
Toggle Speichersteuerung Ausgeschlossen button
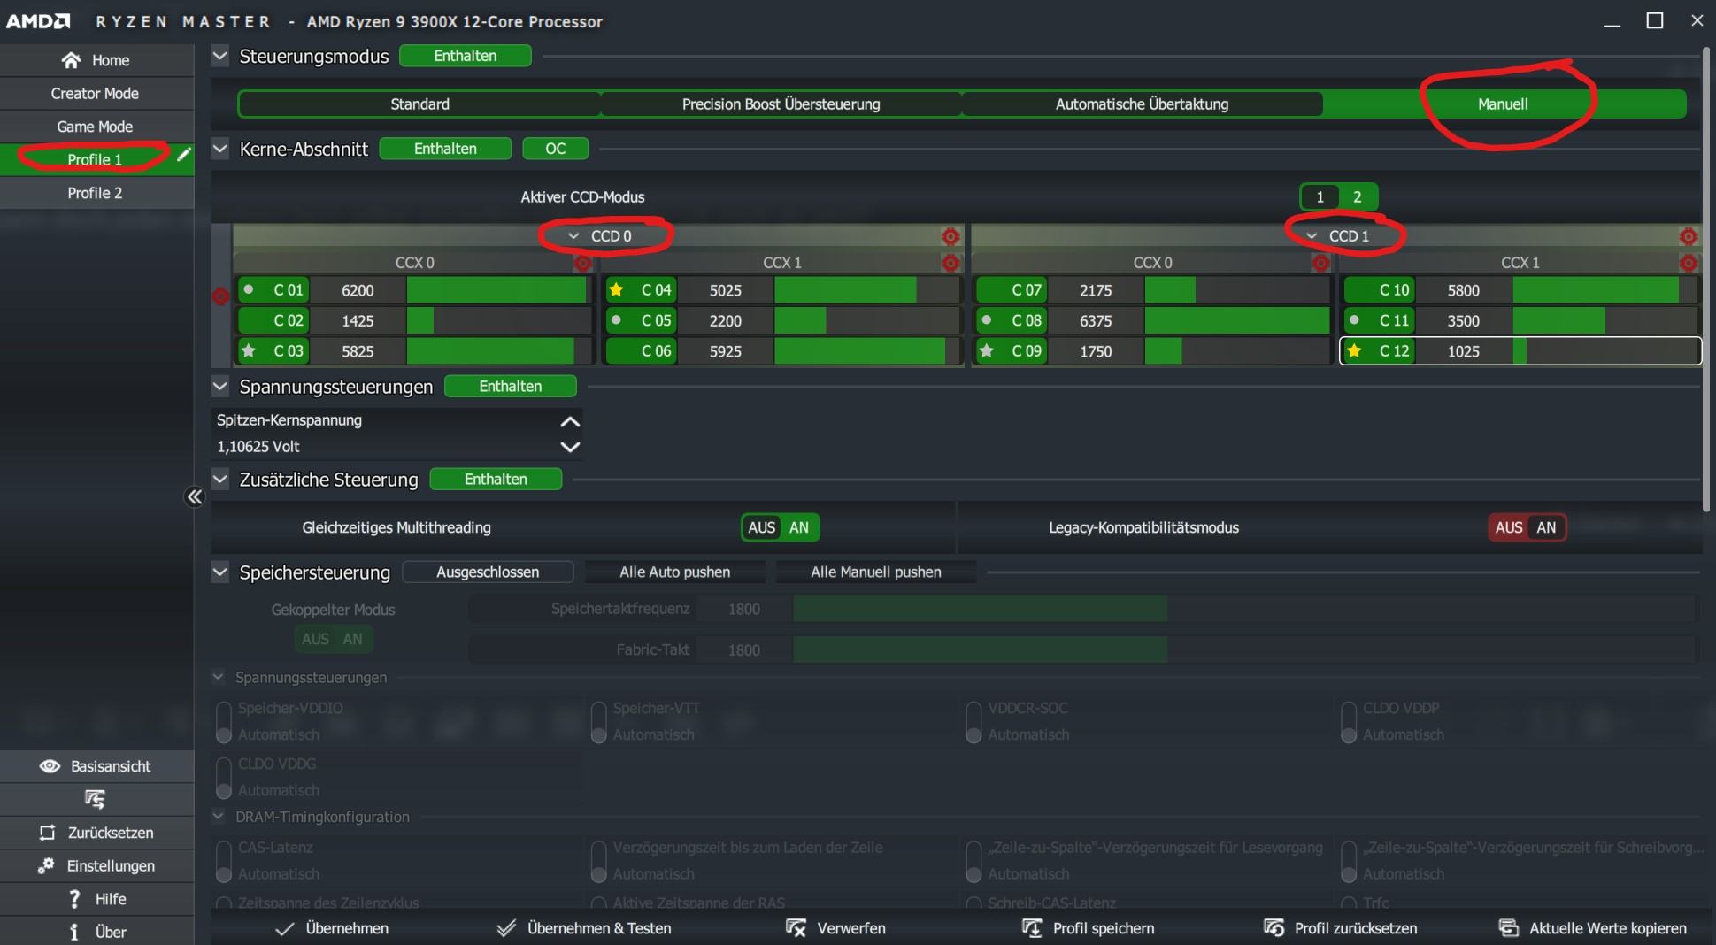tap(488, 572)
